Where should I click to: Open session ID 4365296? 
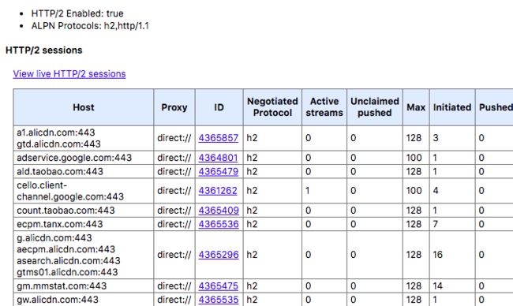point(219,255)
